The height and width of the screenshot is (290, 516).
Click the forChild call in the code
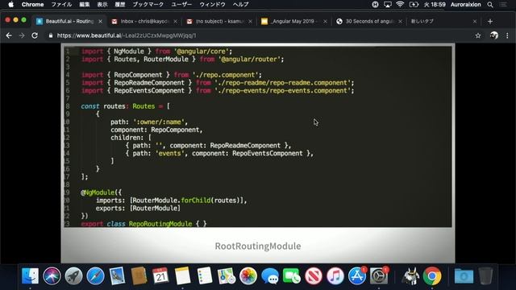pyautogui.click(x=196, y=201)
